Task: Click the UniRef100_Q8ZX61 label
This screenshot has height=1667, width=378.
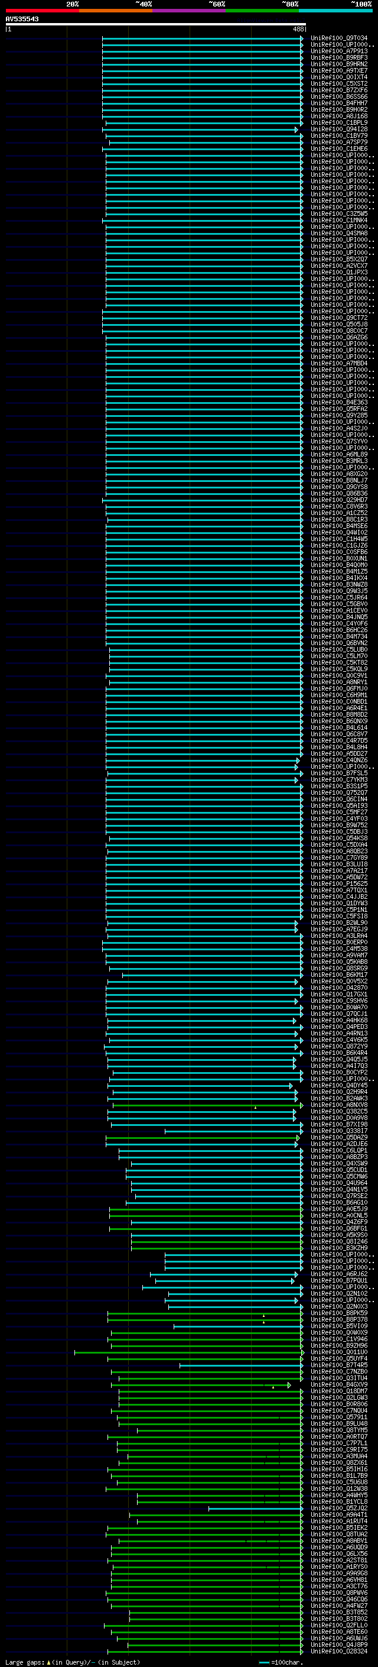Action: pos(339,1463)
